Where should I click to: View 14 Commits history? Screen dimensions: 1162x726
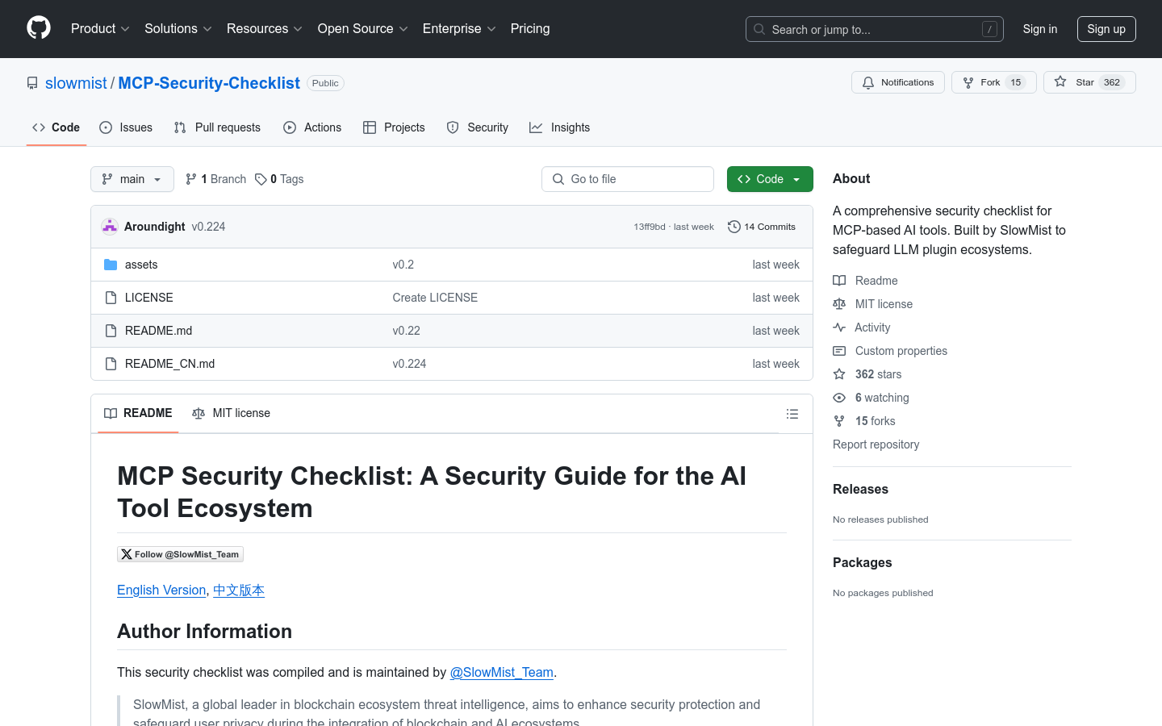pyautogui.click(x=762, y=227)
